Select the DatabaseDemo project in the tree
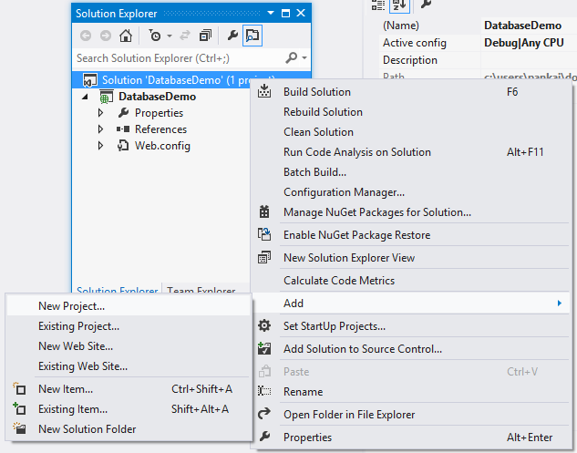 (x=157, y=97)
